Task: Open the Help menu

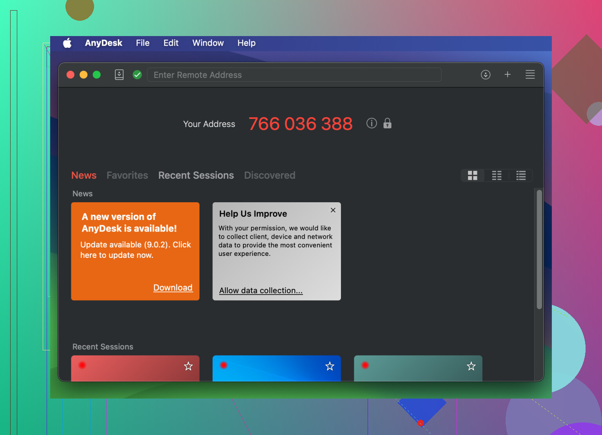Action: tap(247, 43)
